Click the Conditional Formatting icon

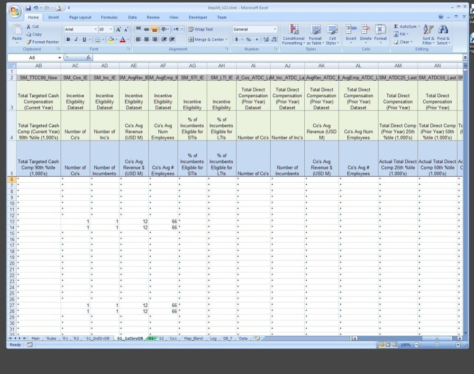(x=293, y=30)
